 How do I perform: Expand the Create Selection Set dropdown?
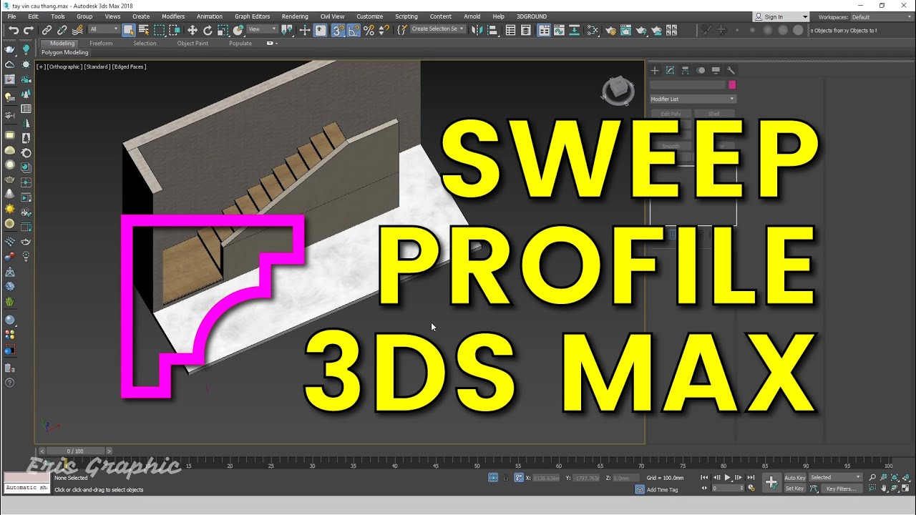pyautogui.click(x=438, y=29)
